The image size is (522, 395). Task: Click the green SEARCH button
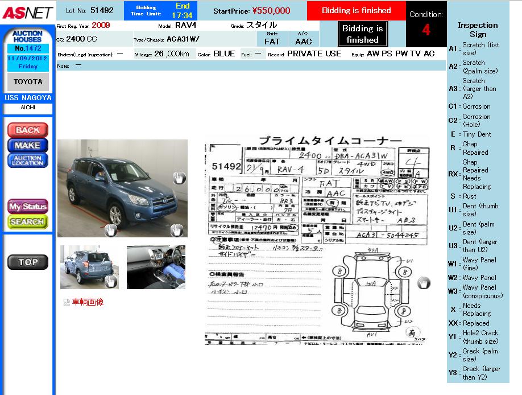point(27,221)
